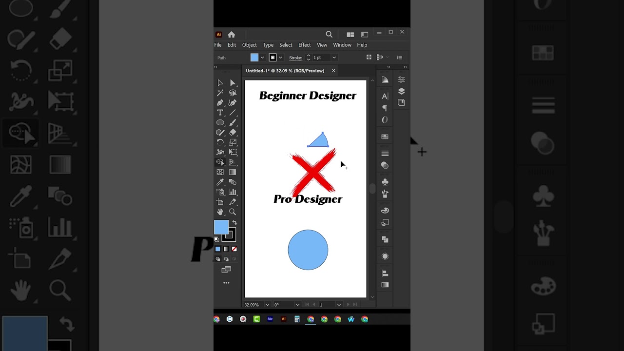Pick the Perspective Grid tool
Screen dimensions: 624x351
(x=233, y=162)
